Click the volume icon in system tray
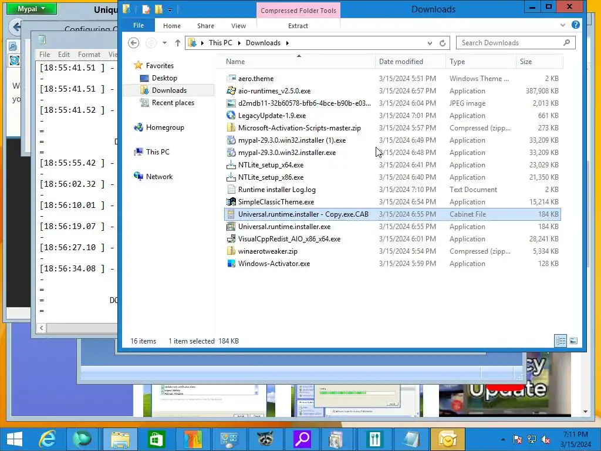Viewport: 601px width, 451px height. 545,439
